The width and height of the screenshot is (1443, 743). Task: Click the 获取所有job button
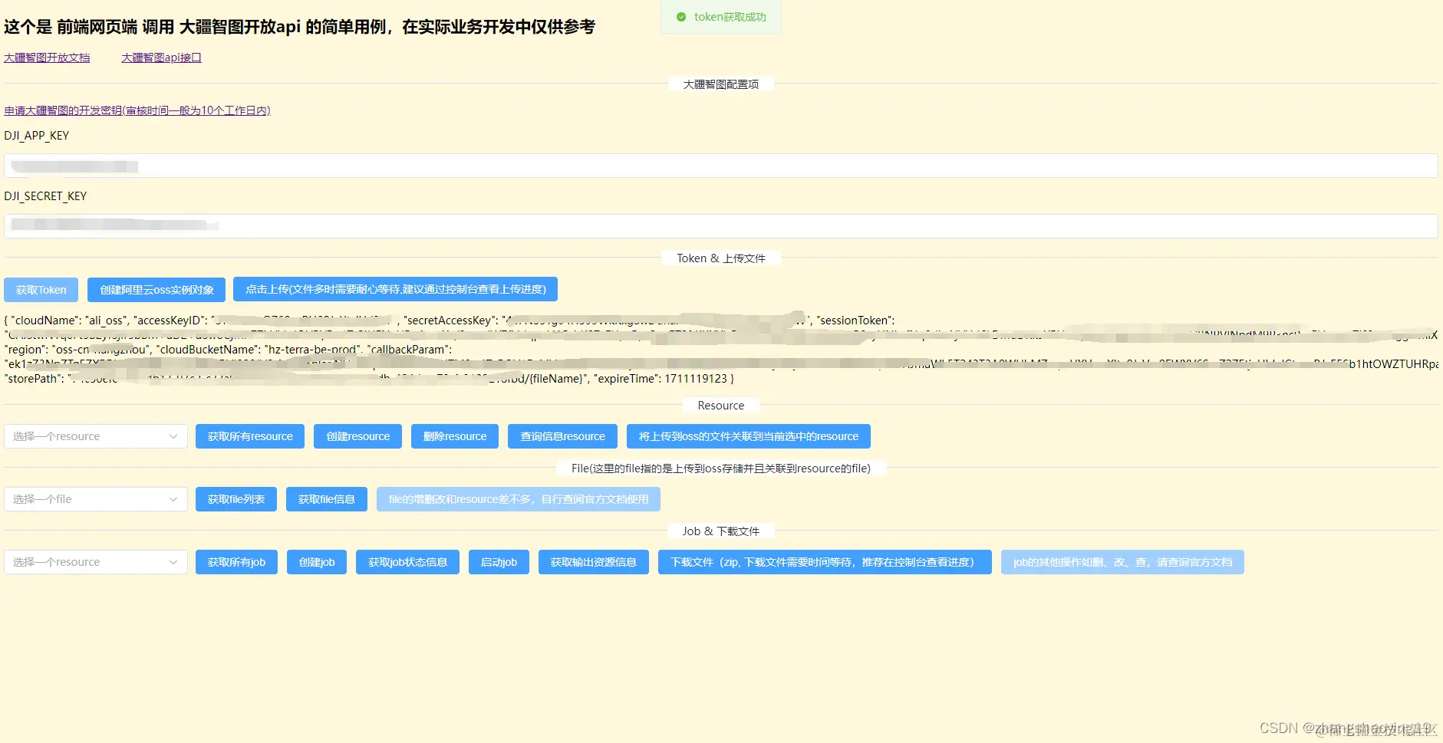[x=236, y=562]
